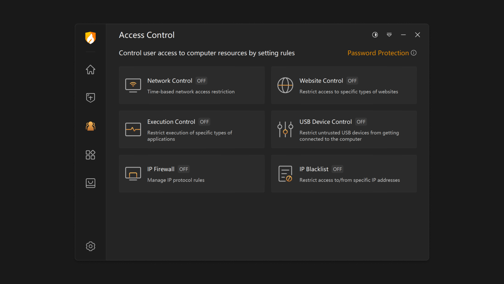504x284 pixels.
Task: Click the info icon beside Password Protection
Action: pos(413,52)
